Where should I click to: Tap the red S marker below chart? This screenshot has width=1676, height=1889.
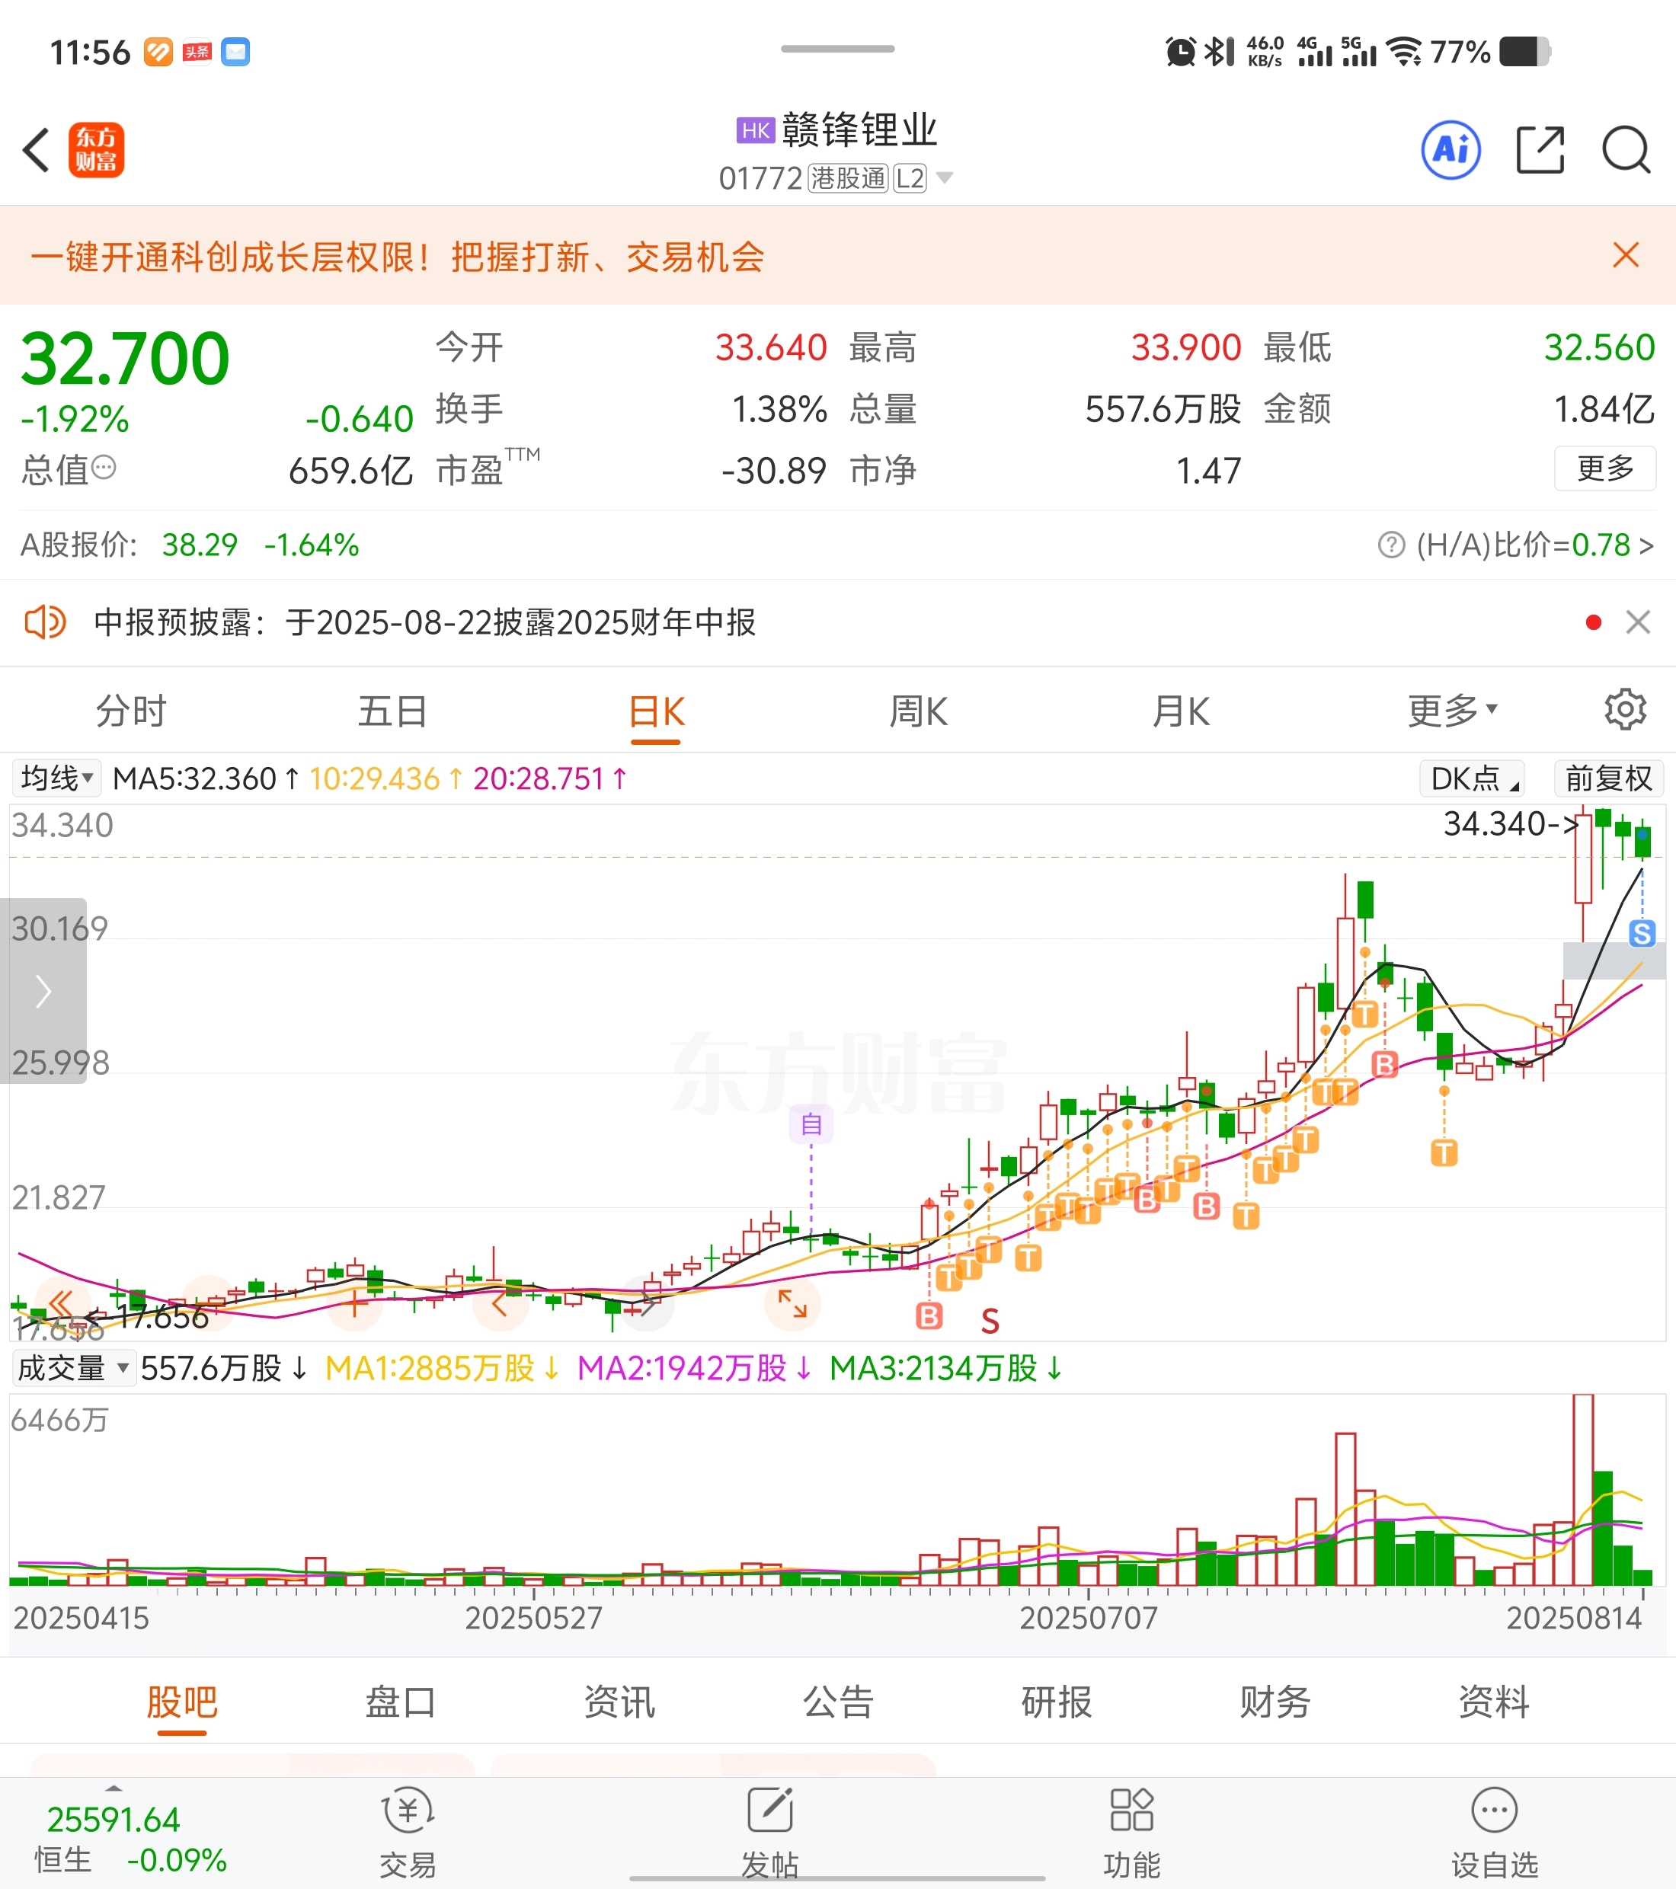point(990,1321)
